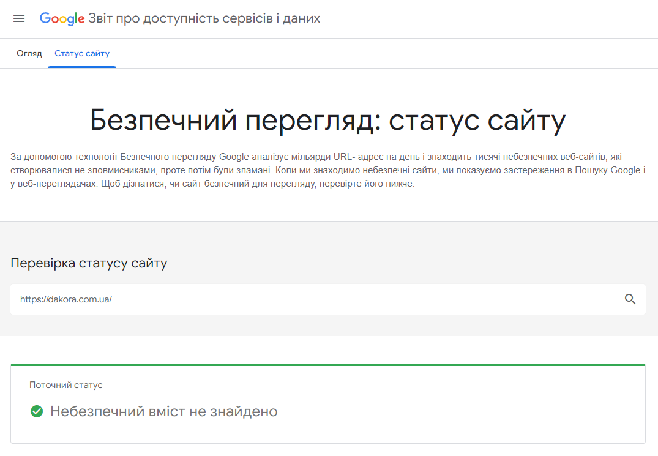Click the Google logo
Viewport: 658px width, 456px height.
(x=62, y=18)
